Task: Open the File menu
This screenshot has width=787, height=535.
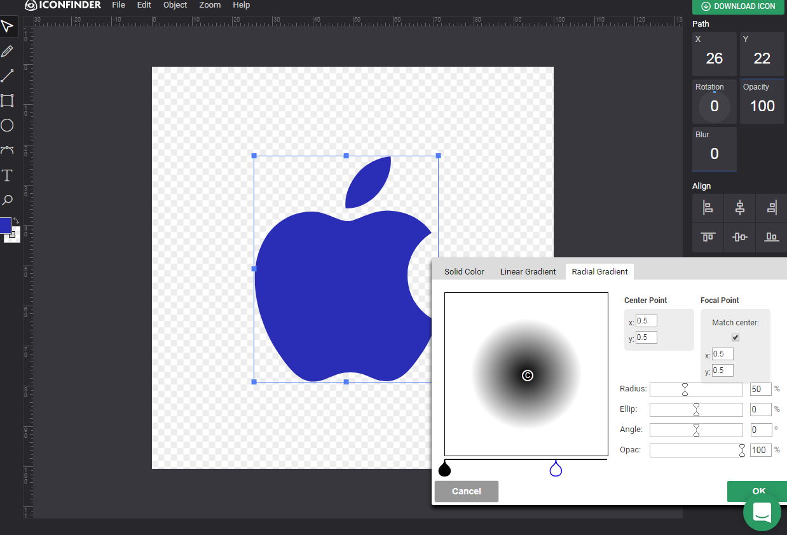Action: [x=118, y=5]
